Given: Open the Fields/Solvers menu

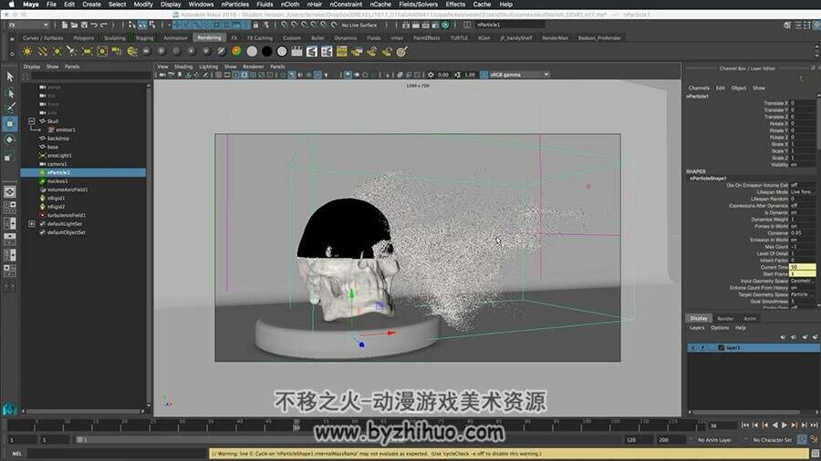Looking at the screenshot, I should pyautogui.click(x=419, y=5).
